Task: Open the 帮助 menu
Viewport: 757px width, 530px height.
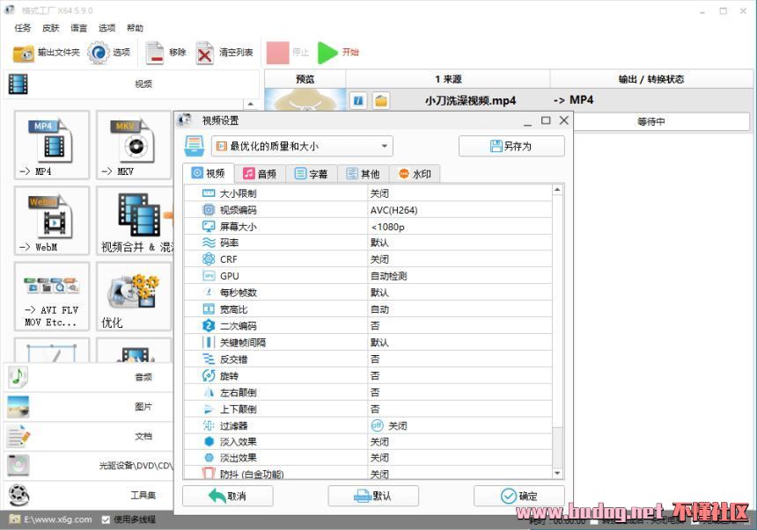Action: pyautogui.click(x=135, y=28)
